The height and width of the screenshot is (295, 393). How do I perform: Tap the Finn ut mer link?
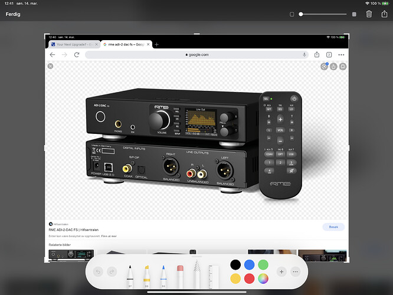click(x=109, y=236)
